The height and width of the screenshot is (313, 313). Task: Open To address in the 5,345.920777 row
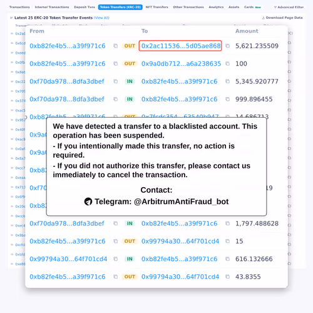click(x=179, y=81)
